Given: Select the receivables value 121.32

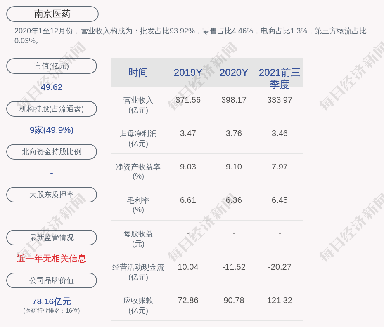Looking at the screenshot, I should coord(280,300).
